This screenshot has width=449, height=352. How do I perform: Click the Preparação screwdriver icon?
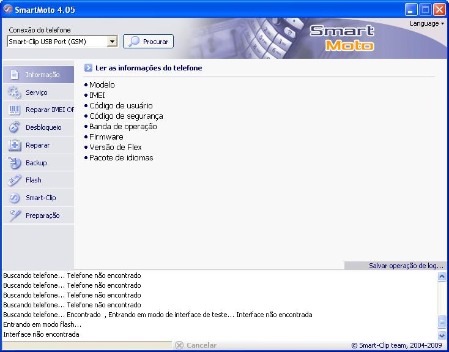[15, 215]
